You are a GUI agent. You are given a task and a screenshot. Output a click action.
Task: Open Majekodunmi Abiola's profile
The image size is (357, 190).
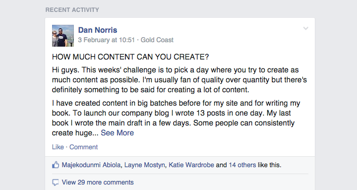[91, 165]
